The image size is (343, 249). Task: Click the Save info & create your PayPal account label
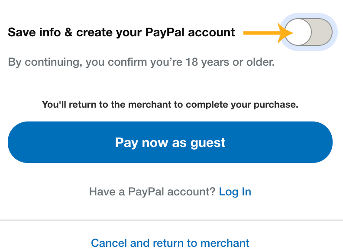[122, 32]
